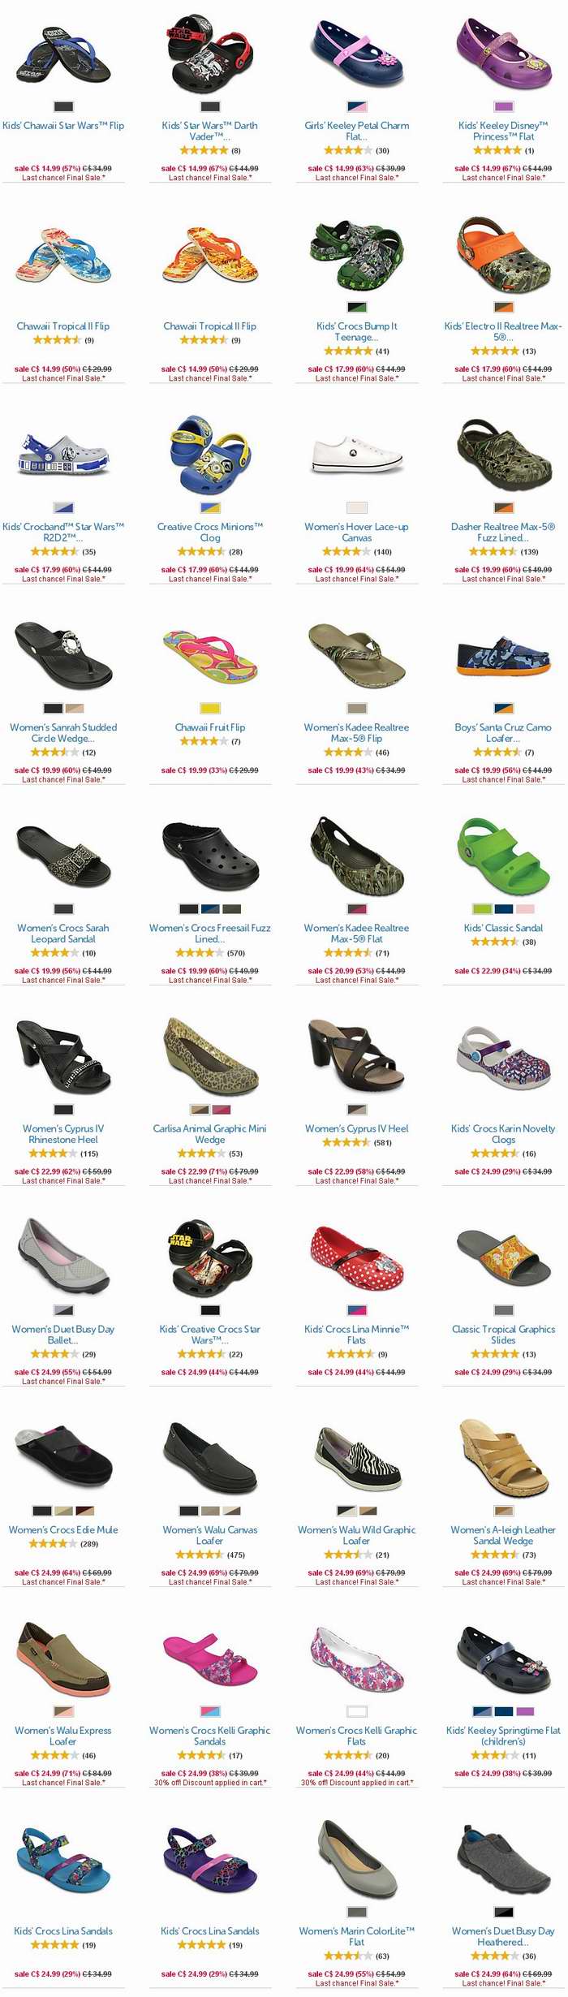Screen dimensions: 568x1997
Task: Open the Dasher Realtree Max-5 Fuzz Lined link
Action: (x=503, y=533)
